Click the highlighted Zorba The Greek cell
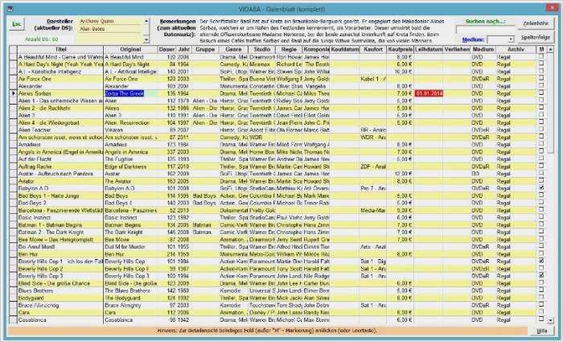 click(124, 93)
